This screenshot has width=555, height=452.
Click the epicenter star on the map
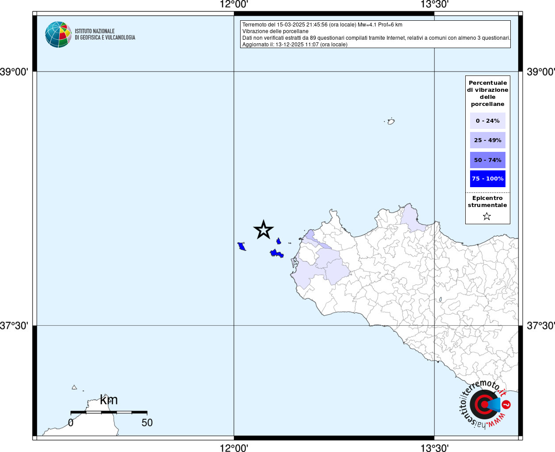point(264,230)
